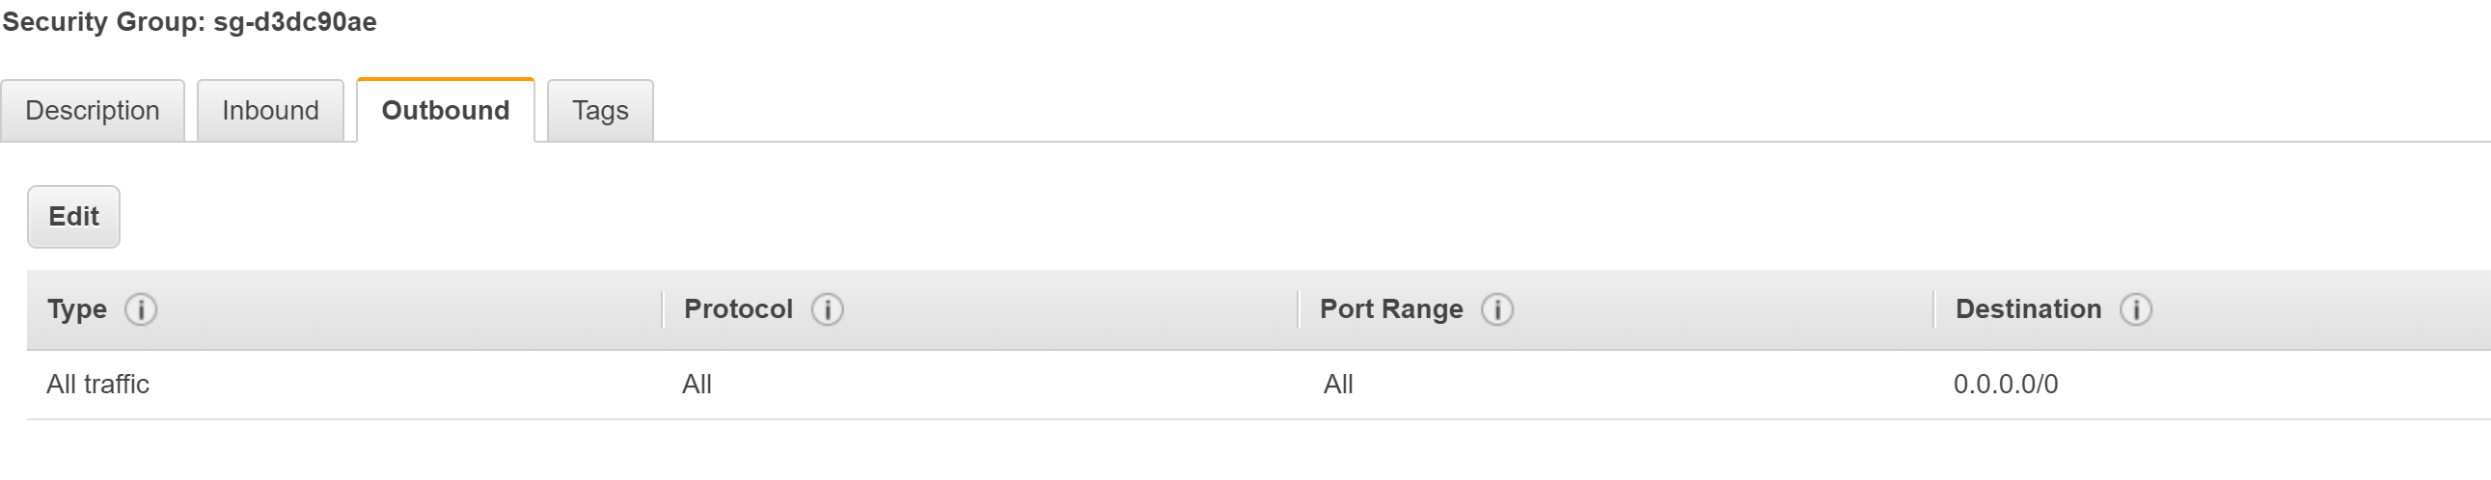Click the destination 0.0.0.0/0 cell
The width and height of the screenshot is (2491, 480).
[2005, 385]
